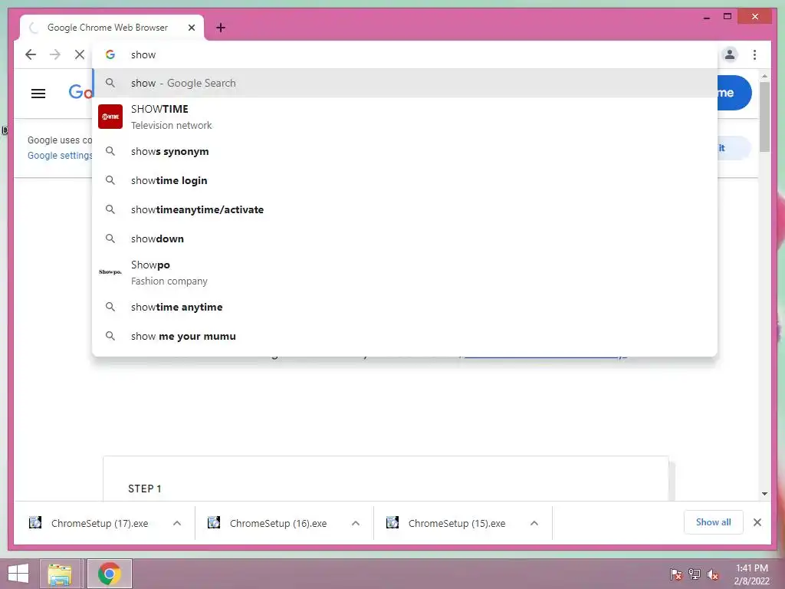Click the Google logo on the page
The height and width of the screenshot is (589, 785).
80,92
